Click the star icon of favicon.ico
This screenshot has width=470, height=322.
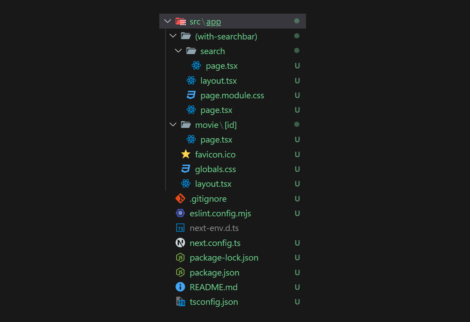point(185,154)
